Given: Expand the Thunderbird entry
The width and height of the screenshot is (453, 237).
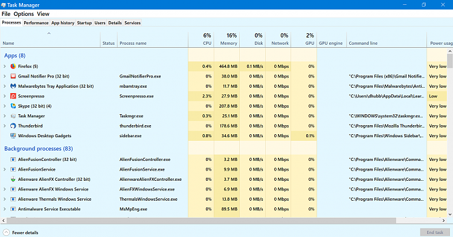Looking at the screenshot, I should point(4,126).
